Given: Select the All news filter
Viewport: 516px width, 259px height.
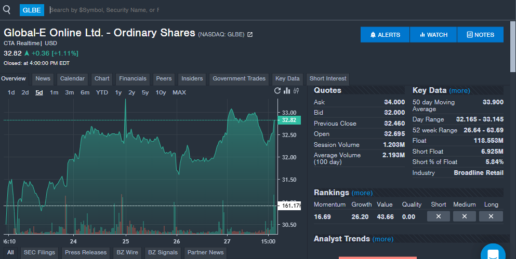Looking at the screenshot, I should (x=10, y=252).
